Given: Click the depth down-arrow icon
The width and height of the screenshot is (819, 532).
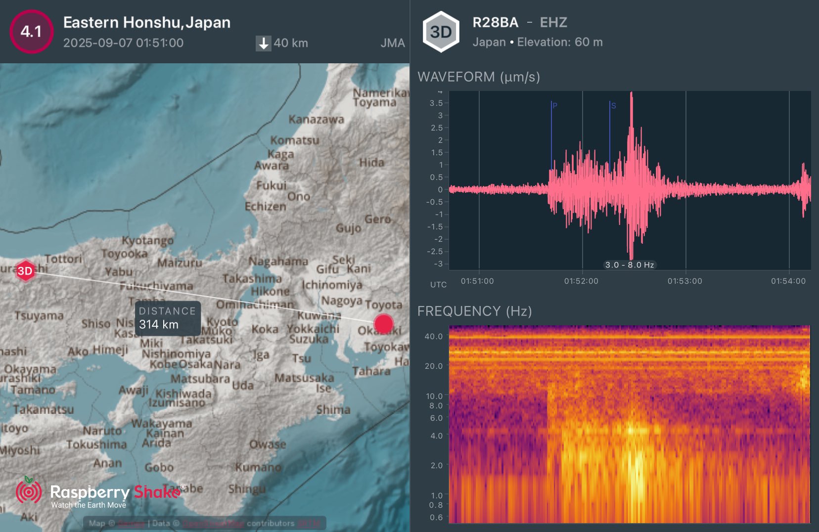Looking at the screenshot, I should 264,44.
